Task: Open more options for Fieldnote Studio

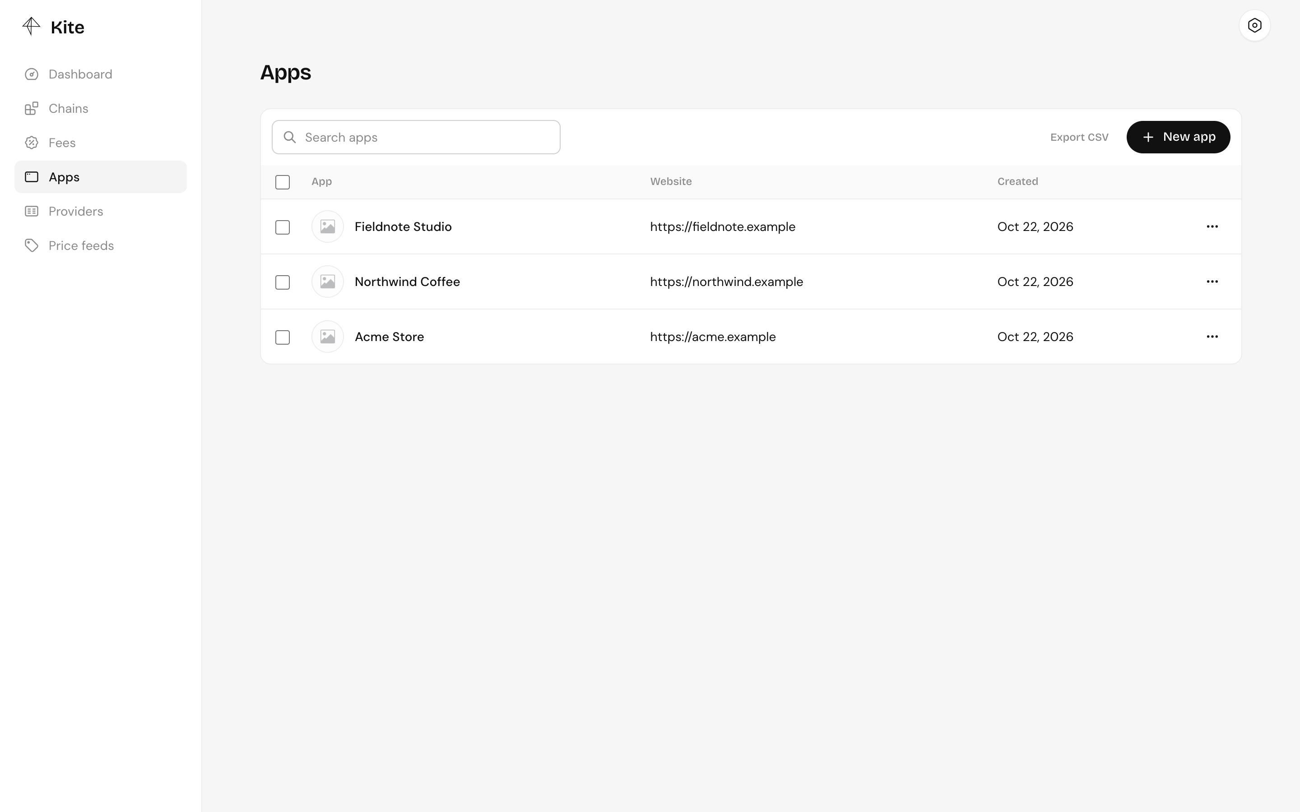Action: (x=1212, y=226)
